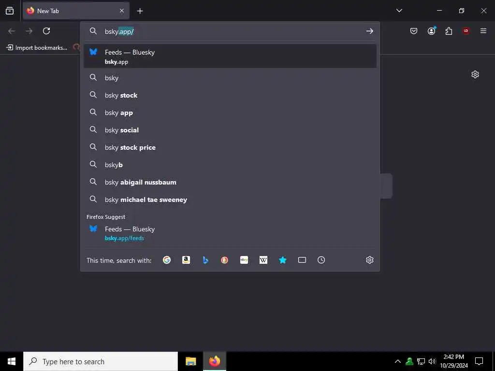
Task: Open the Windows Start menu
Action: coord(12,361)
